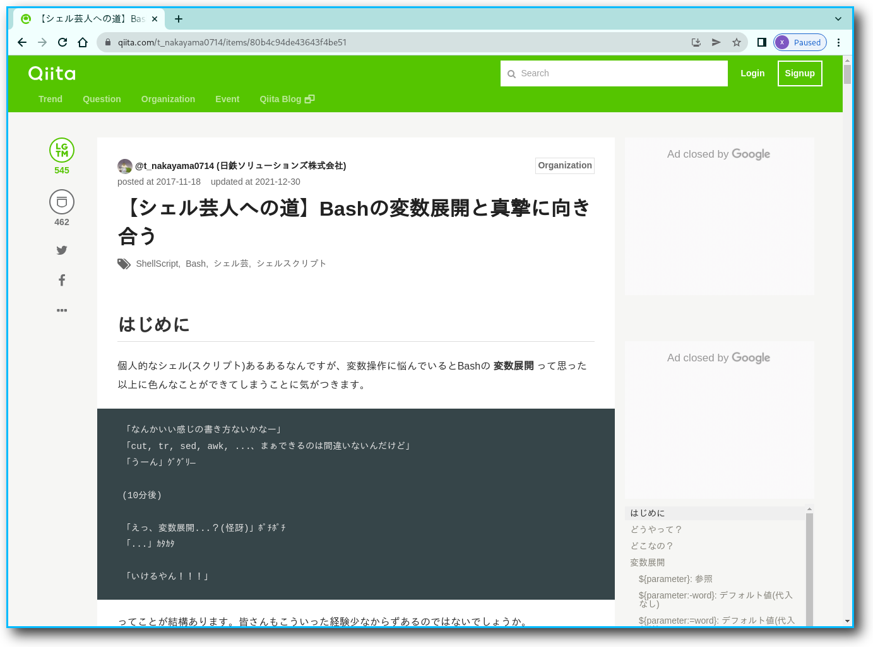Open the Trend menu item

[x=50, y=99]
